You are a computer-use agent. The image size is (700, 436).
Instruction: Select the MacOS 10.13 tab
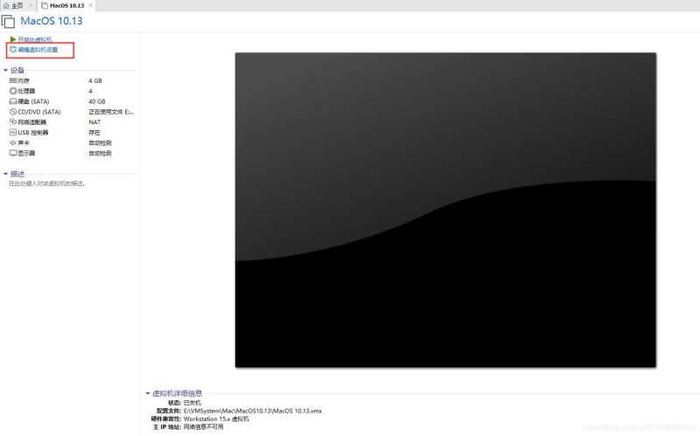tap(67, 6)
